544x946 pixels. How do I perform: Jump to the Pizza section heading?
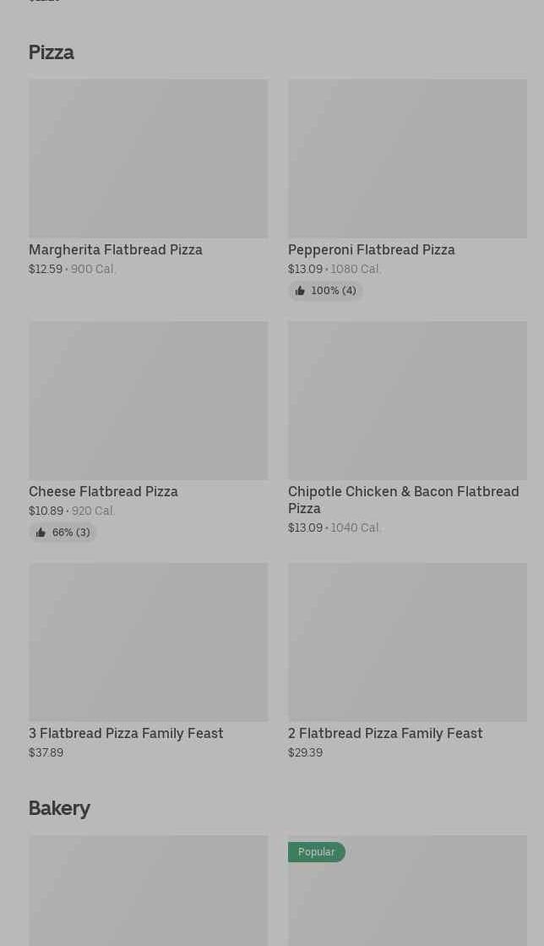[52, 52]
